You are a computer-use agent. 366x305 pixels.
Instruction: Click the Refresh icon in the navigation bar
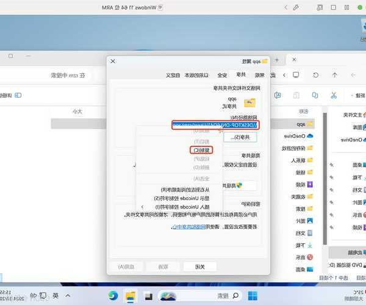click(315, 75)
